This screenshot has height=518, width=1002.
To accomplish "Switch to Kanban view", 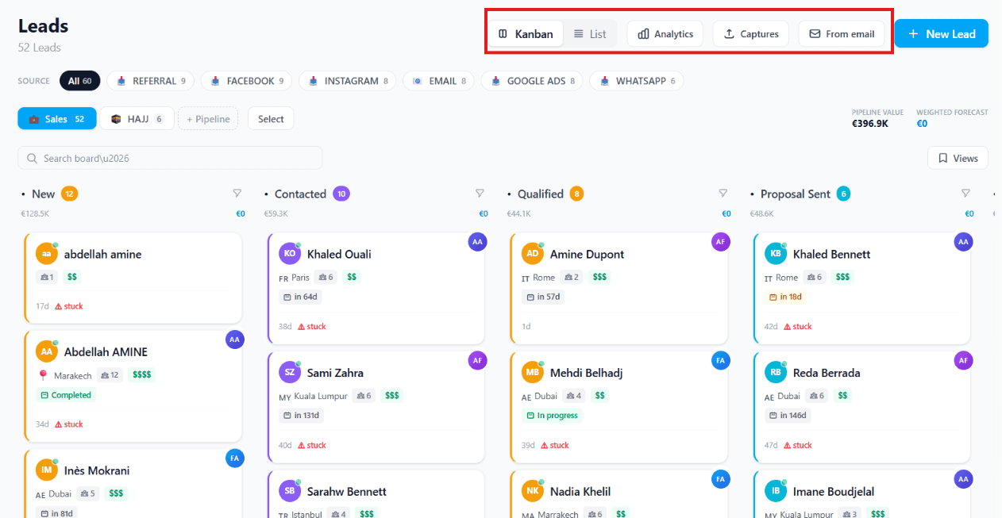I will click(x=526, y=34).
